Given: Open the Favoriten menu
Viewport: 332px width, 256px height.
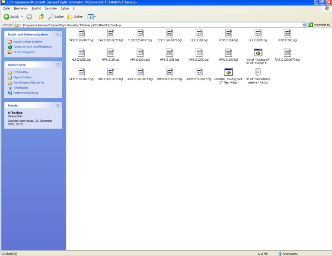Looking at the screenshot, I should [x=51, y=9].
